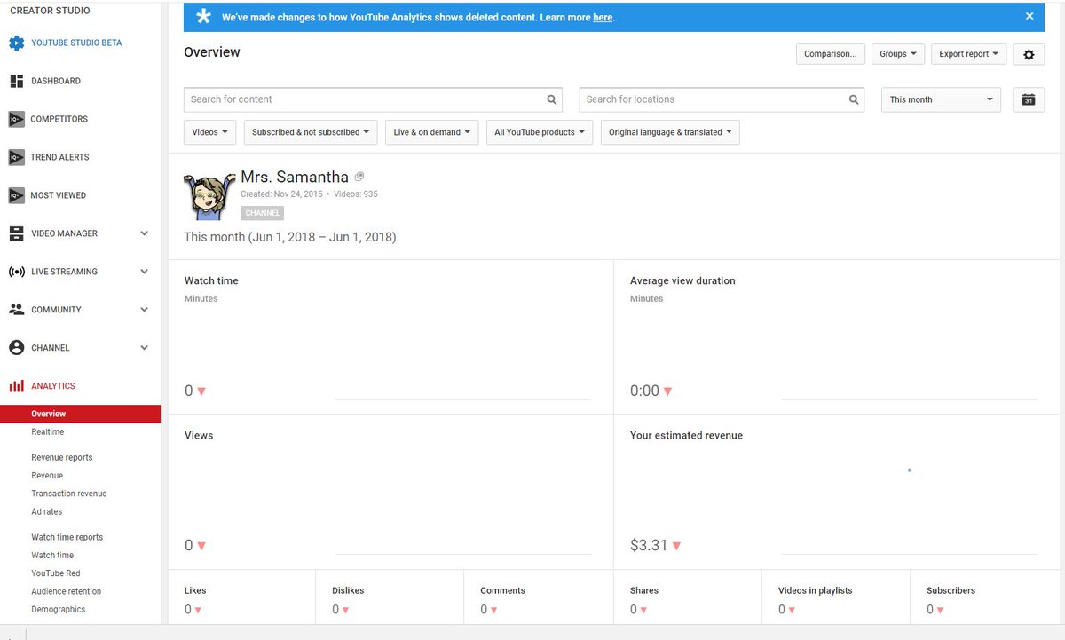Open the Trend Alerts page
The width and height of the screenshot is (1065, 640).
pyautogui.click(x=61, y=157)
